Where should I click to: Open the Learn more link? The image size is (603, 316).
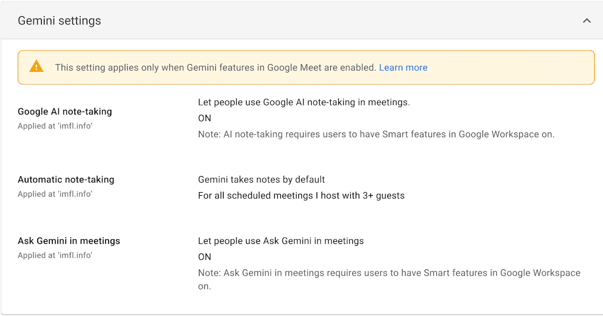(x=403, y=68)
